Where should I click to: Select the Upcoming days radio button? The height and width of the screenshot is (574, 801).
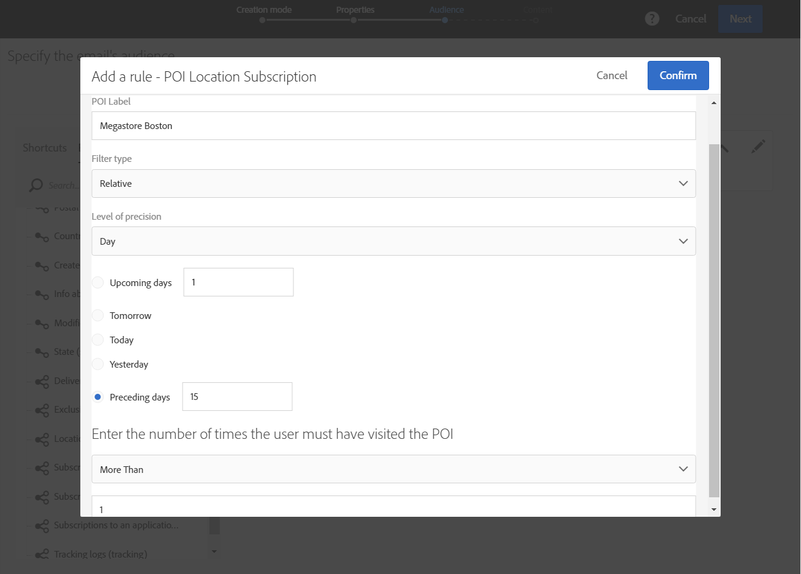[98, 282]
